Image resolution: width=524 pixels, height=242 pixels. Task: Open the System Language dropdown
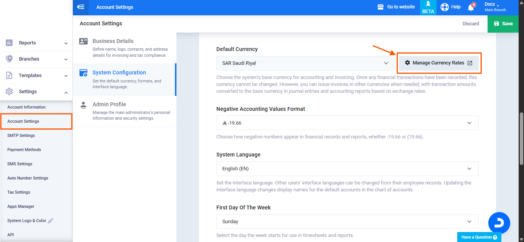(347, 169)
